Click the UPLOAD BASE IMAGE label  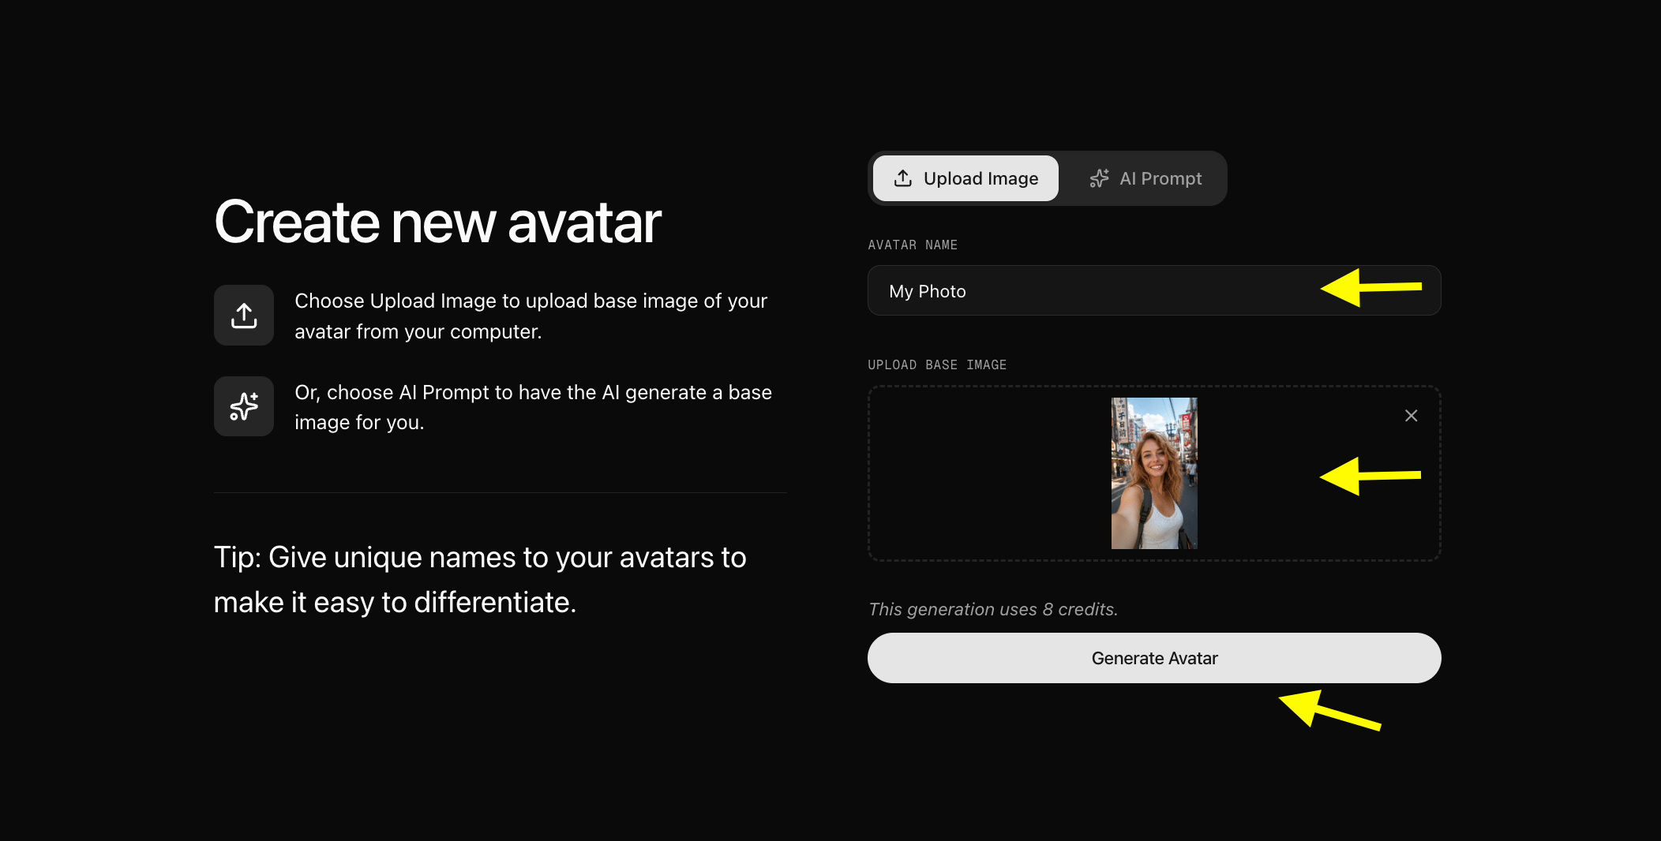tap(937, 365)
